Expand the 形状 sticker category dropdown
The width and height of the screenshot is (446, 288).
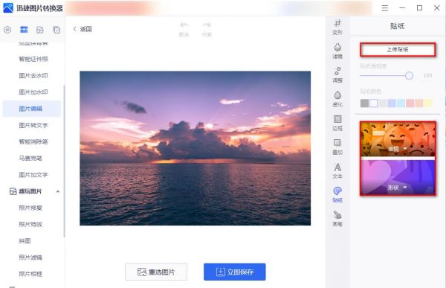[405, 188]
